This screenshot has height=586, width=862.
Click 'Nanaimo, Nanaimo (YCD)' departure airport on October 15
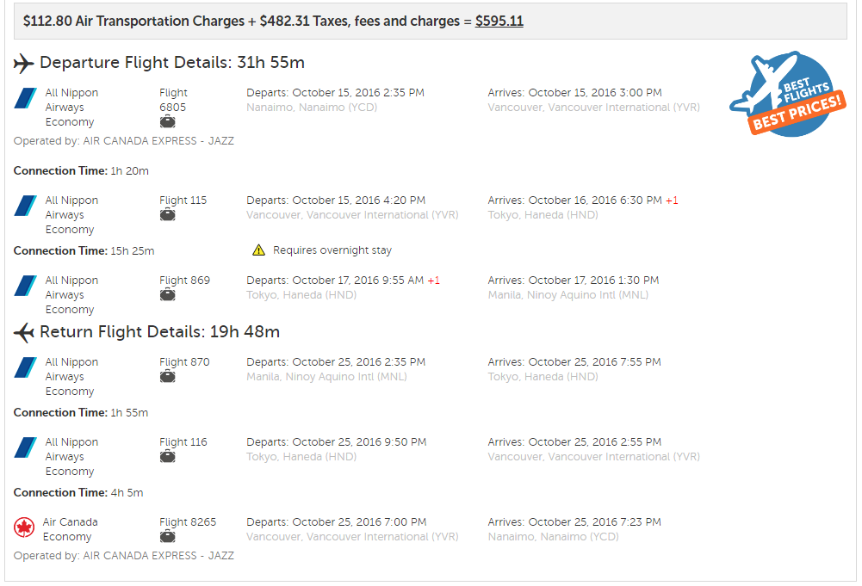312,108
